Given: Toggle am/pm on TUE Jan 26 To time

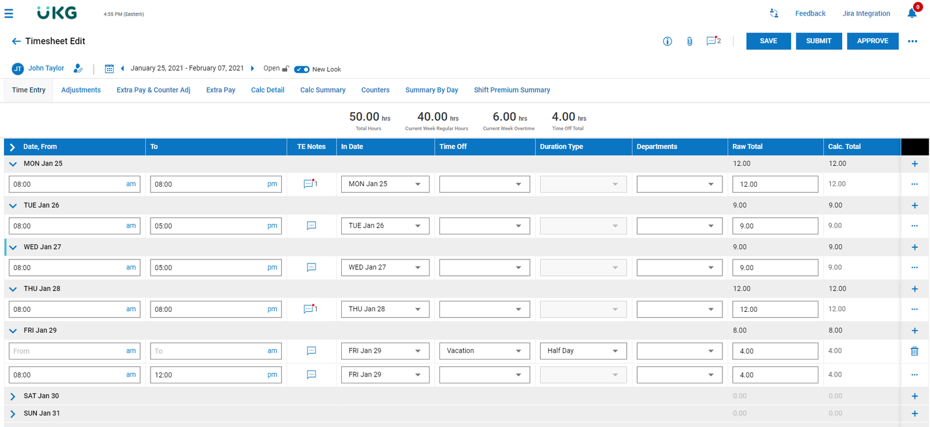Looking at the screenshot, I should (x=272, y=226).
